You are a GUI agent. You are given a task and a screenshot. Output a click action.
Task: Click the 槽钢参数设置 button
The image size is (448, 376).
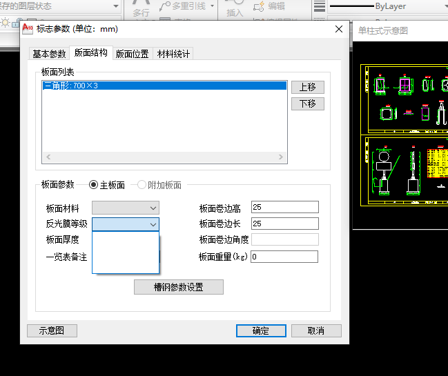178,287
